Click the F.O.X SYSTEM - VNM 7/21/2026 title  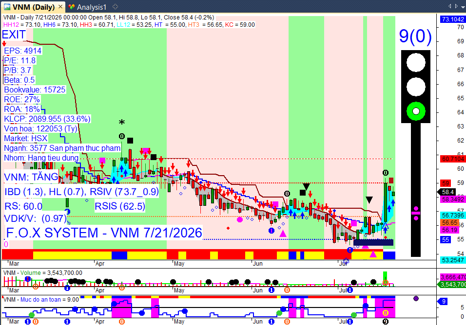(104, 233)
